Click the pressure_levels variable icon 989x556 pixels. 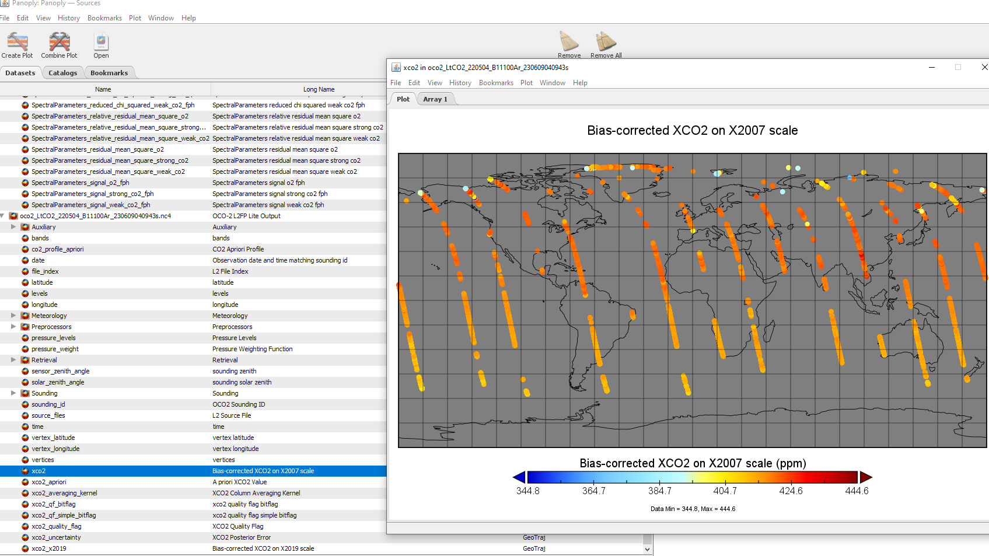(25, 338)
